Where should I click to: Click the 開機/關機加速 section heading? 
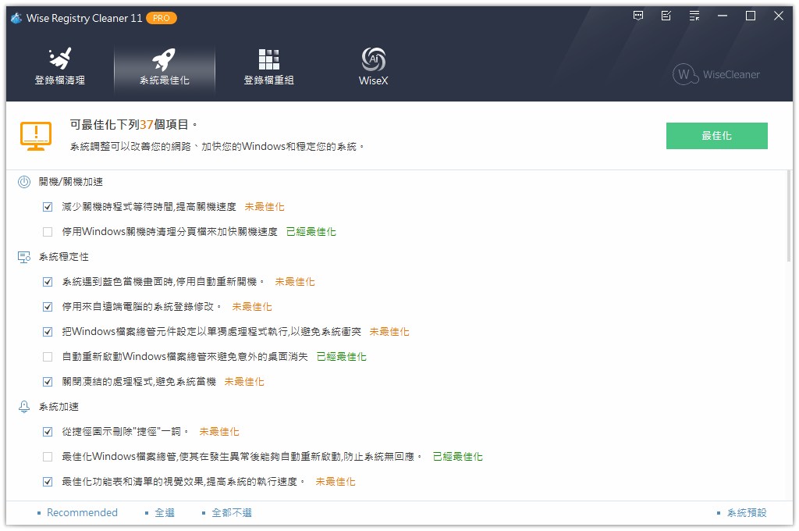coord(71,182)
